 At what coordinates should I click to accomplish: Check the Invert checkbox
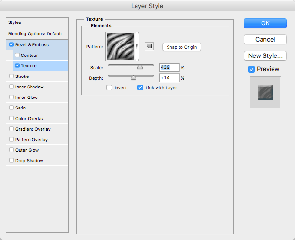109,87
